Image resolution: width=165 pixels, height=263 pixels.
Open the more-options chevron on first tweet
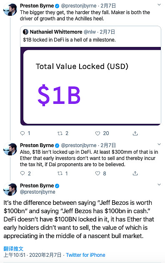(159, 5)
